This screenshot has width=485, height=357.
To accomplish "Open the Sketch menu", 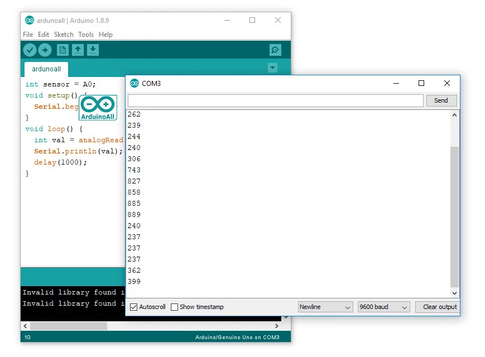I will click(x=64, y=35).
